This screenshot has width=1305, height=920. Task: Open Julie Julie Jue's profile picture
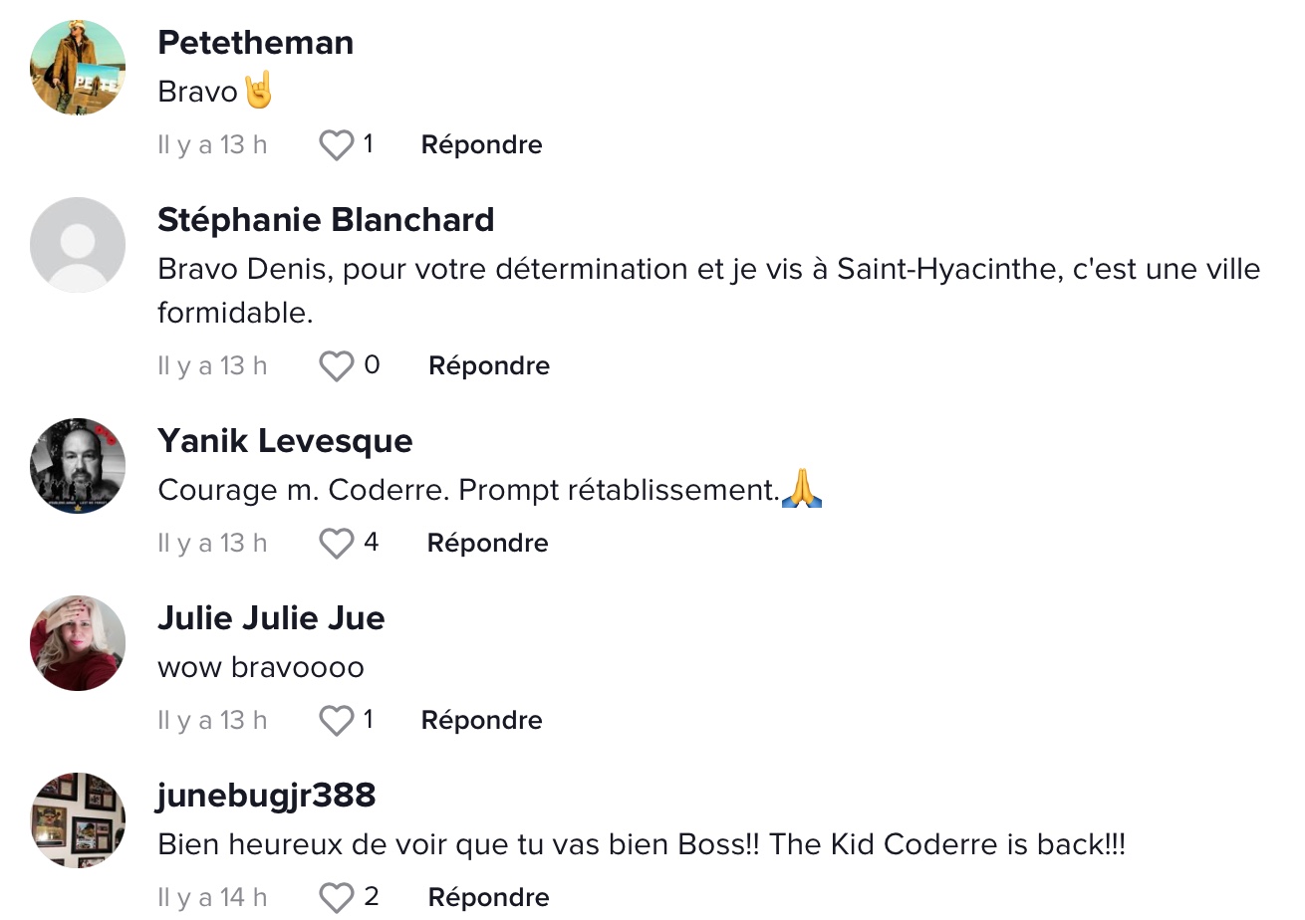78,643
